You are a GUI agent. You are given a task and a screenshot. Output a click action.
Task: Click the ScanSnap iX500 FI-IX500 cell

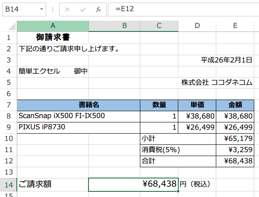79,116
